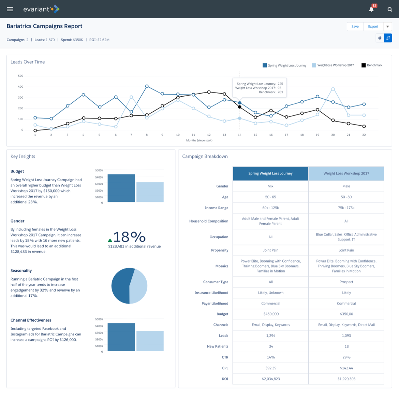Toggle the Weightloss Workshop 2017 legend entry
Image resolution: width=399 pixels, height=395 pixels.
tap(333, 65)
